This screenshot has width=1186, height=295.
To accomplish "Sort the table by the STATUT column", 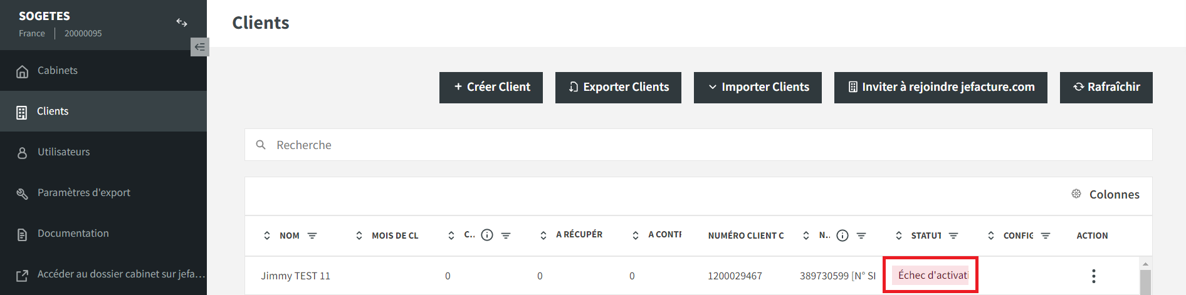I will (899, 235).
